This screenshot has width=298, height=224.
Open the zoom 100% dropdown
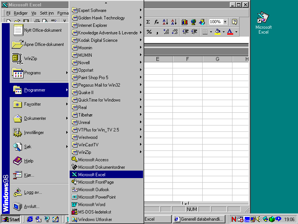click(225, 22)
